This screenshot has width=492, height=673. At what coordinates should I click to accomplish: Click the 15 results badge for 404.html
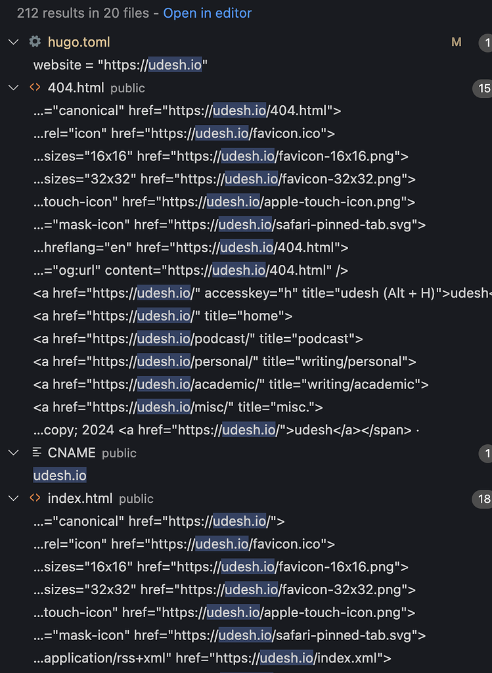point(482,88)
